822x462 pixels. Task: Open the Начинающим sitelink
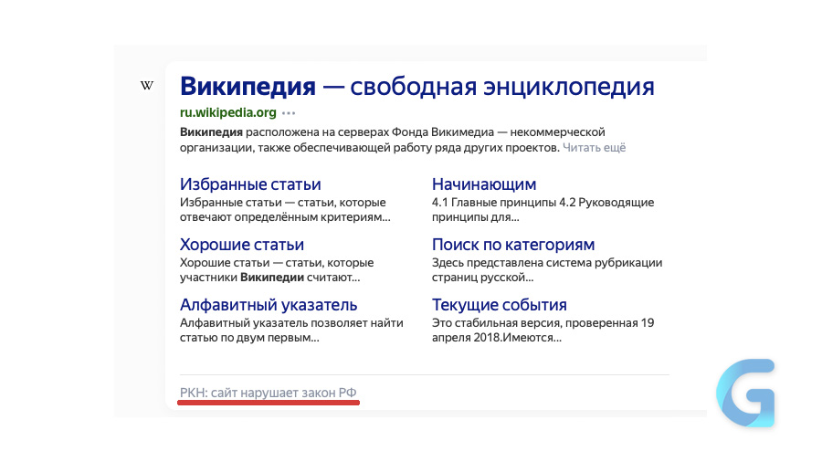point(484,184)
